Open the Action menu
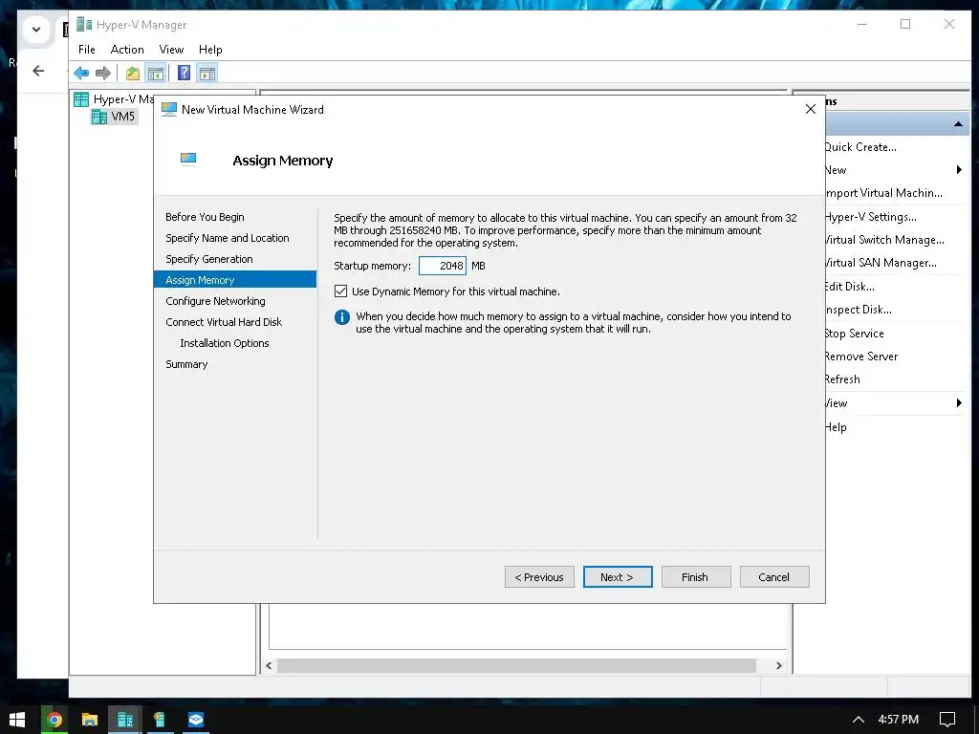This screenshot has width=979, height=734. pyautogui.click(x=127, y=50)
